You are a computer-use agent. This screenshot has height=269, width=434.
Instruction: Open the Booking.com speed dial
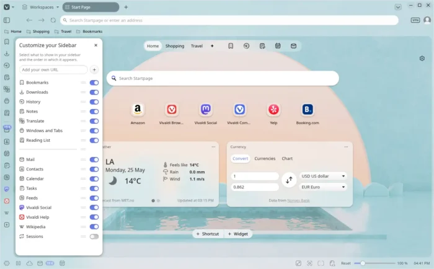(x=308, y=110)
